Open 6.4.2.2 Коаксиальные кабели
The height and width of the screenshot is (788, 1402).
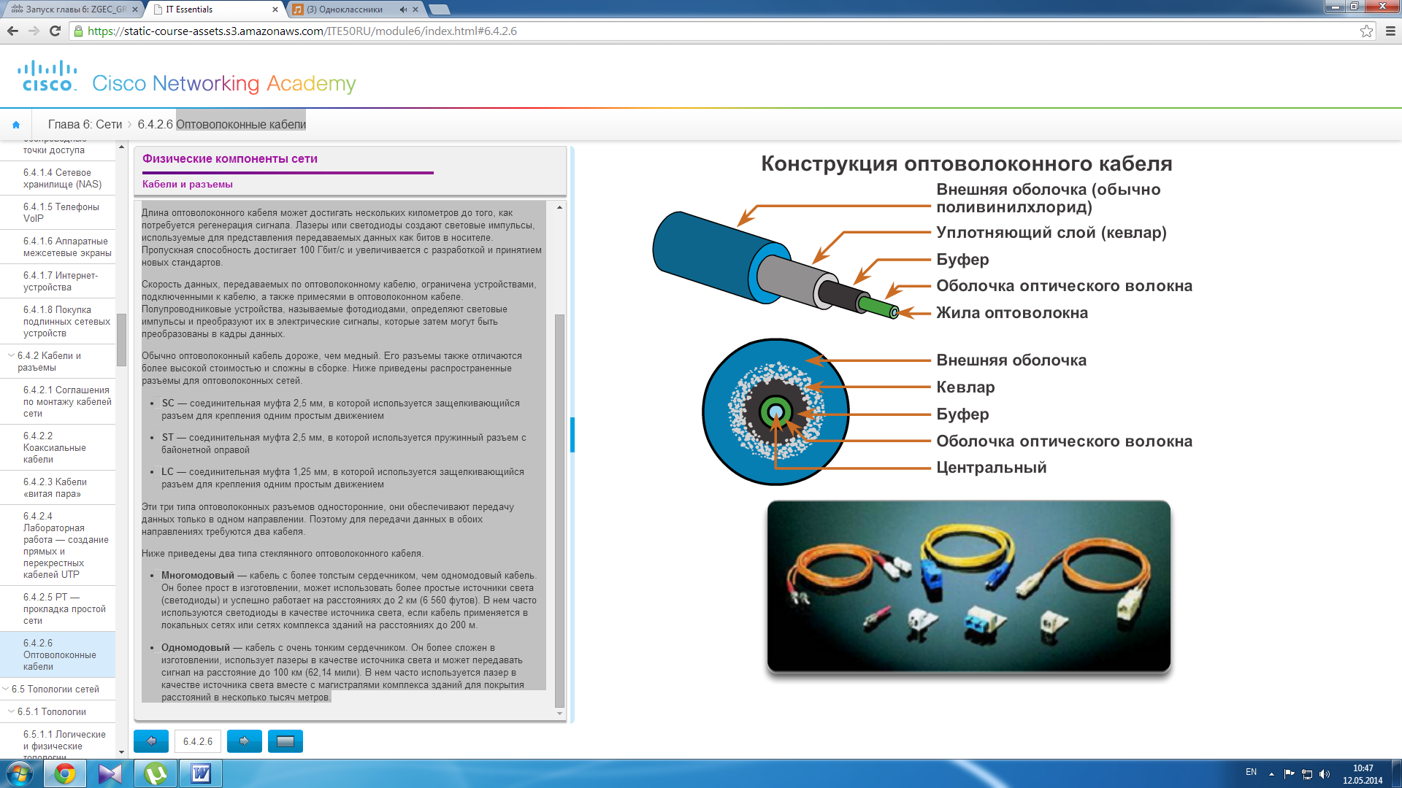click(54, 447)
